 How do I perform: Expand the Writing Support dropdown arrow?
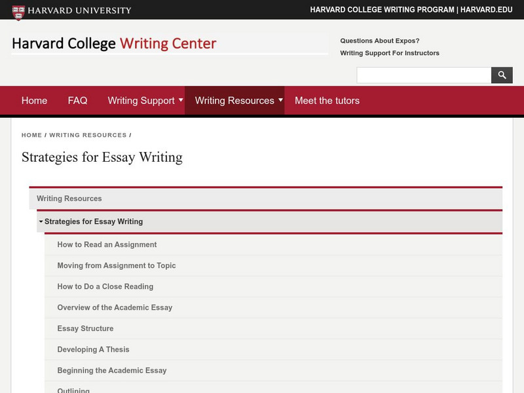pyautogui.click(x=180, y=100)
